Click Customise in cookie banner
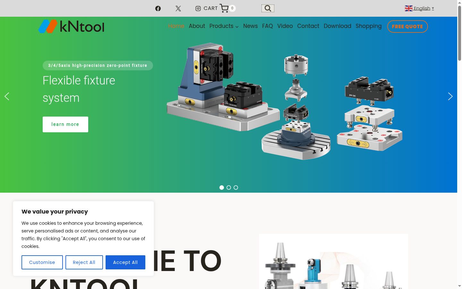This screenshot has height=289, width=462. tap(42, 262)
